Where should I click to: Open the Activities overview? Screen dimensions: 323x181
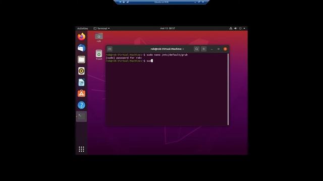(x=83, y=28)
